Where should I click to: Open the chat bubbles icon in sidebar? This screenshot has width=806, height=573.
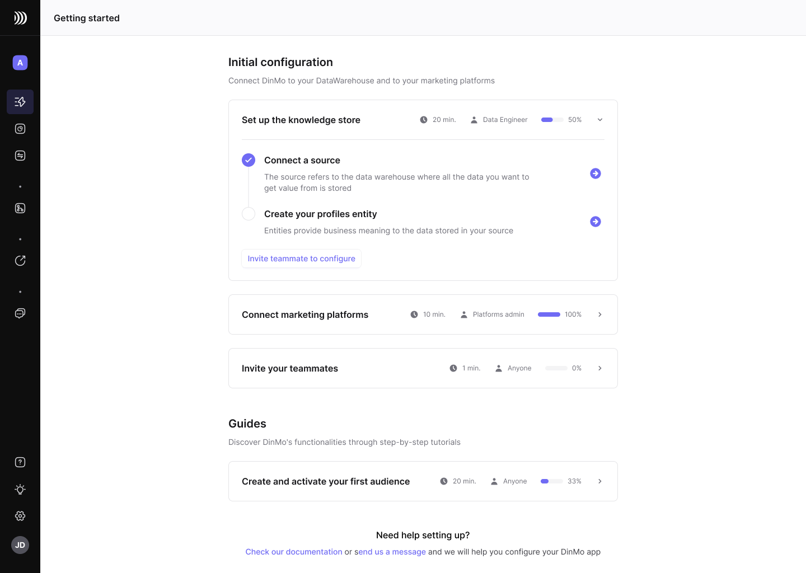point(20,313)
